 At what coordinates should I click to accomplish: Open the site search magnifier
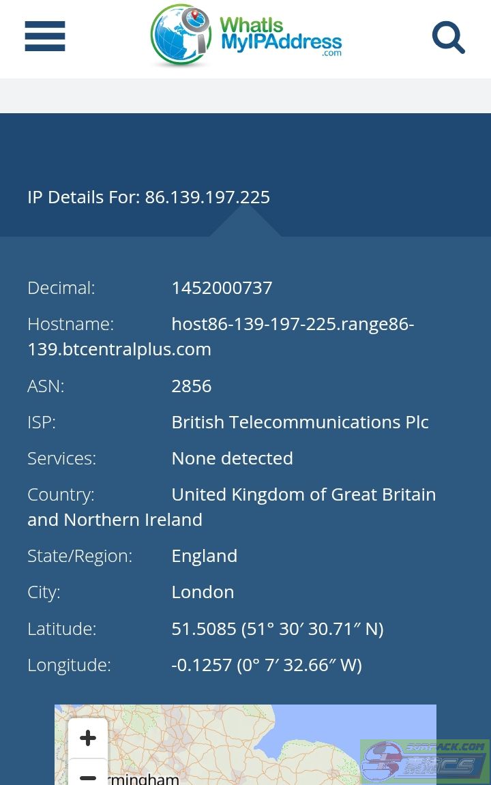pos(448,38)
